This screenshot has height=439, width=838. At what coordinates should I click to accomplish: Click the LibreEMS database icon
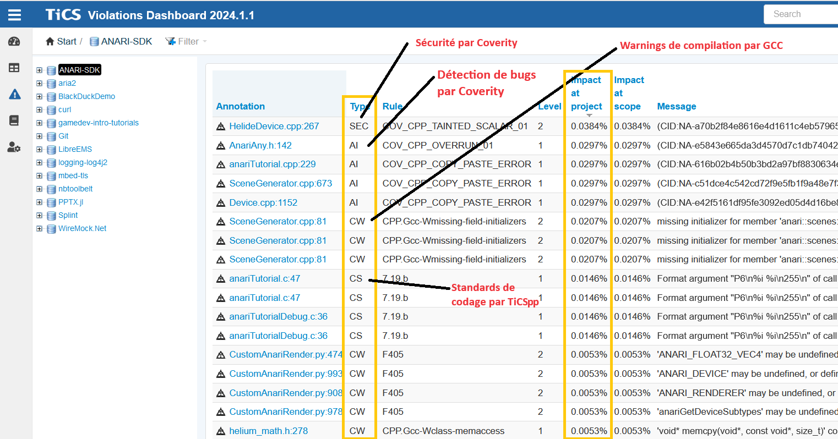(x=51, y=150)
